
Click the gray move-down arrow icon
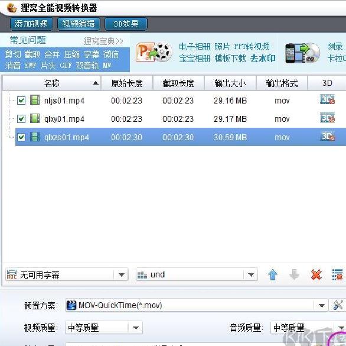tap(294, 275)
